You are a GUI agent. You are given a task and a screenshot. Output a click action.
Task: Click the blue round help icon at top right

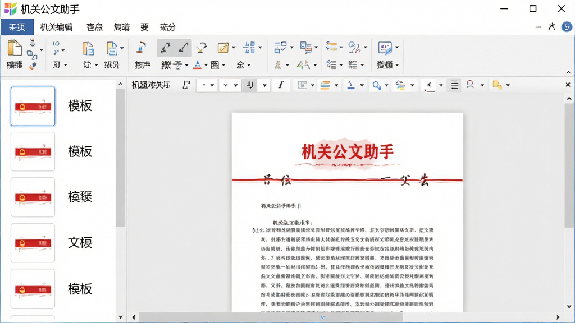pyautogui.click(x=567, y=27)
